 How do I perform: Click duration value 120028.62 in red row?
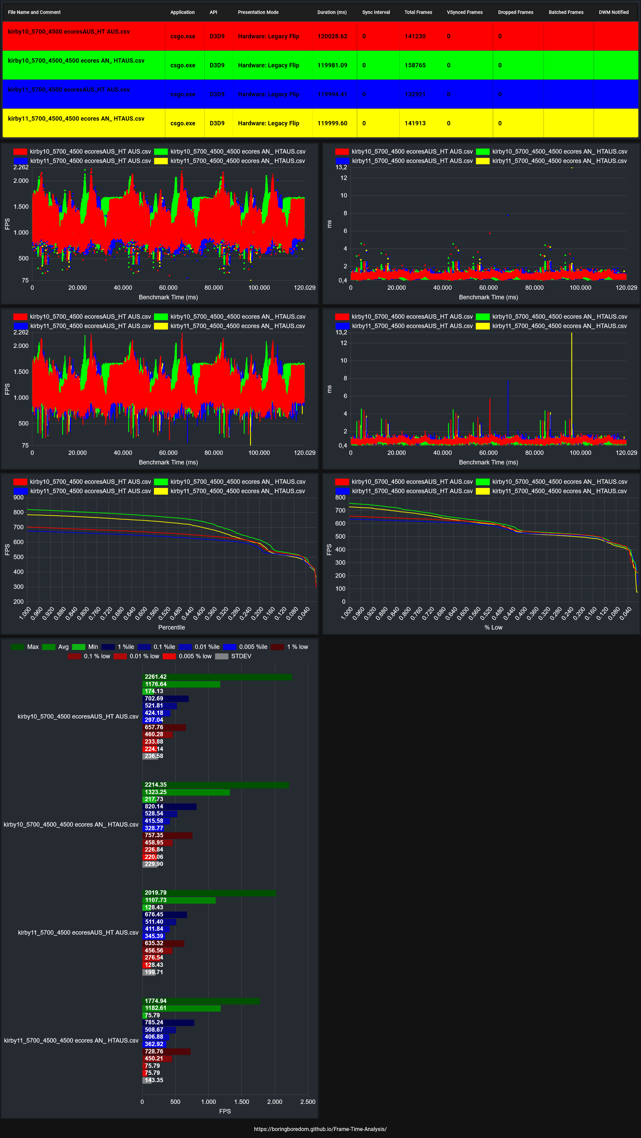[x=332, y=36]
